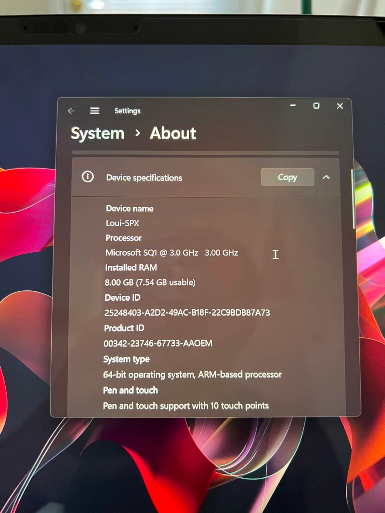Image resolution: width=385 pixels, height=513 pixels.
Task: Click the Device name label
Action: [x=130, y=208]
